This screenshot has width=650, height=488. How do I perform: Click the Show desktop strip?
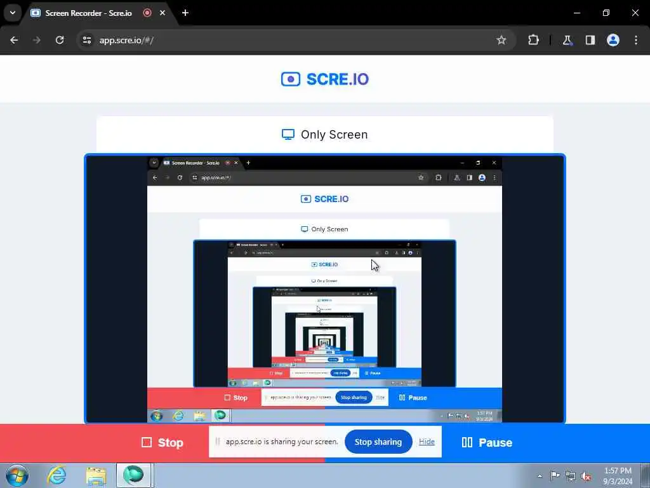point(645,475)
